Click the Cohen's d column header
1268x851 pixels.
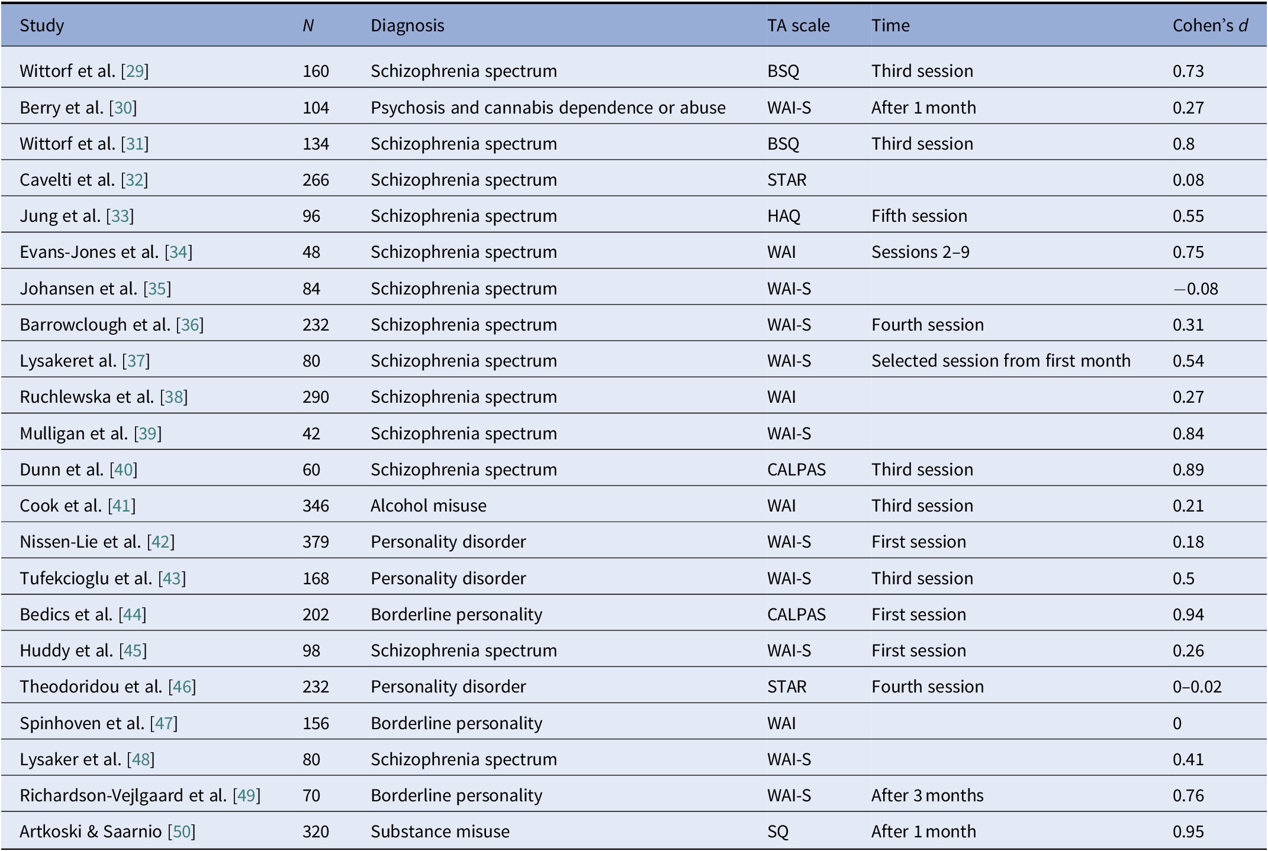(x=1210, y=25)
